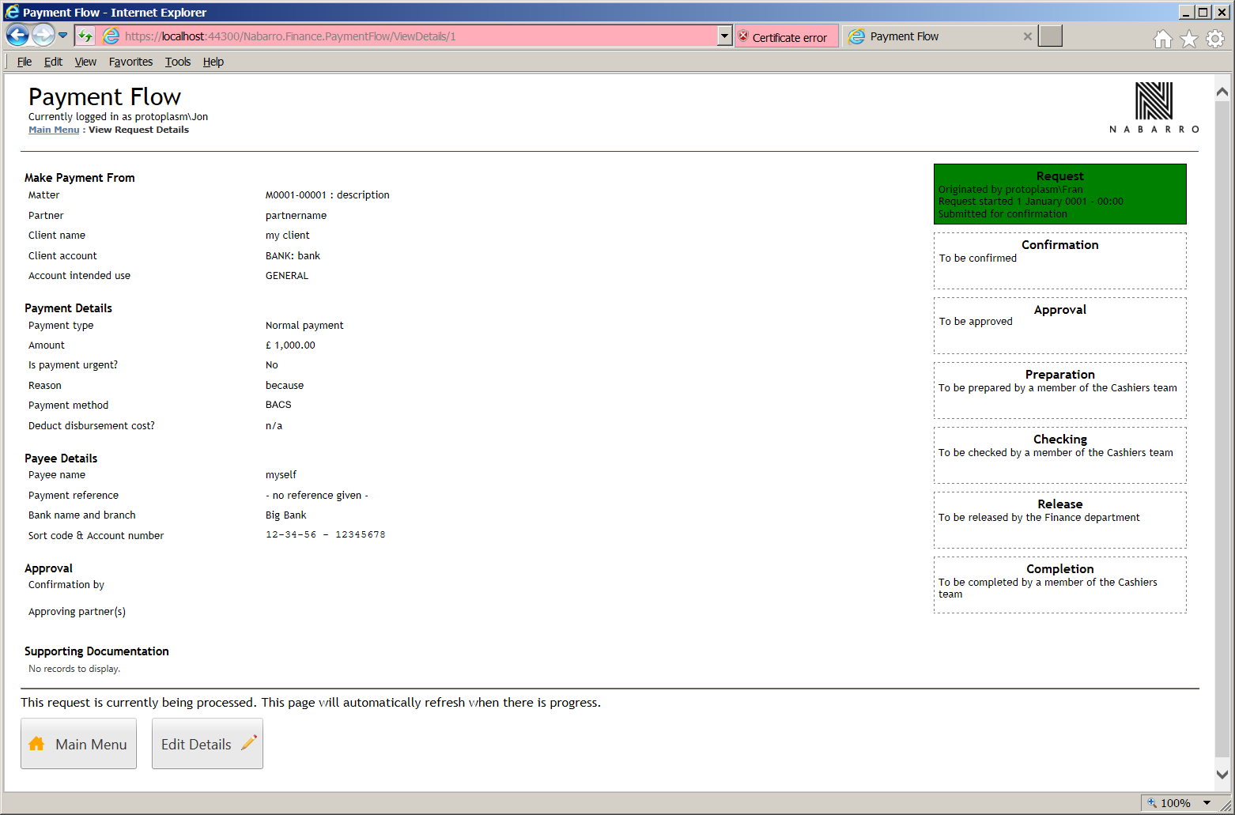Screen dimensions: 1235x815
Task: Expand the address bar autocomplete dropdown
Action: tap(724, 36)
